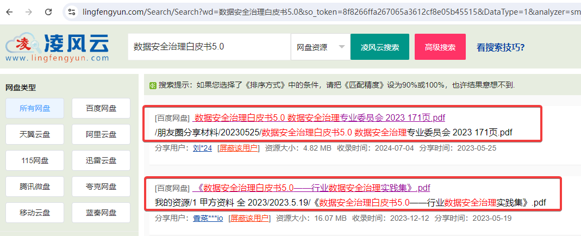Select the 所有网盘 filter
This screenshot has width=581, height=236.
(35, 108)
